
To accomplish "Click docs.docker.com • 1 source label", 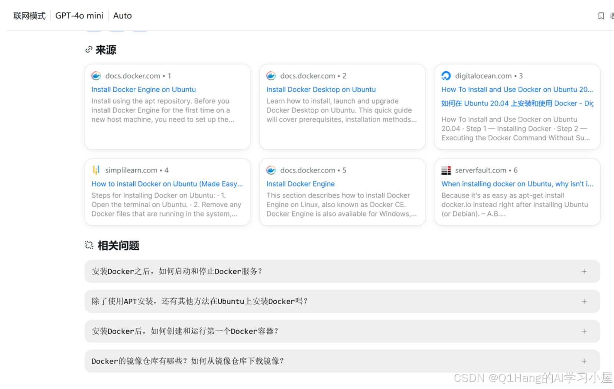I will point(138,76).
